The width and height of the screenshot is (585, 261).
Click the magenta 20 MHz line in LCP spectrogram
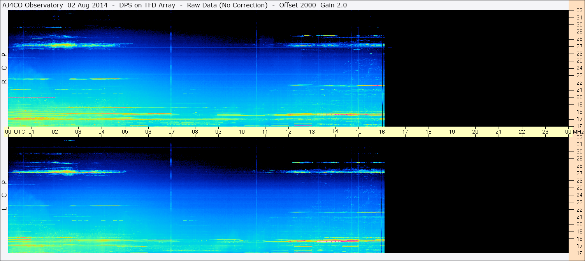(x=32, y=224)
